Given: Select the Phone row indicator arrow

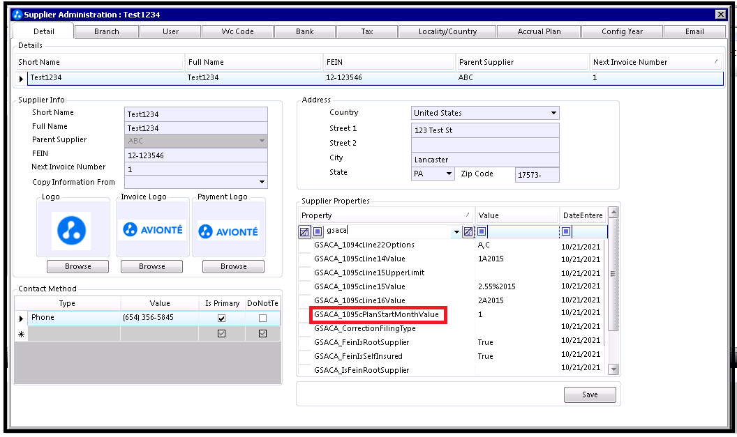Looking at the screenshot, I should (x=21, y=319).
